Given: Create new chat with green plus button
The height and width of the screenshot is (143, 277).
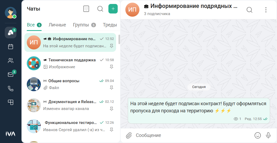Looking at the screenshot, I should pyautogui.click(x=113, y=9).
